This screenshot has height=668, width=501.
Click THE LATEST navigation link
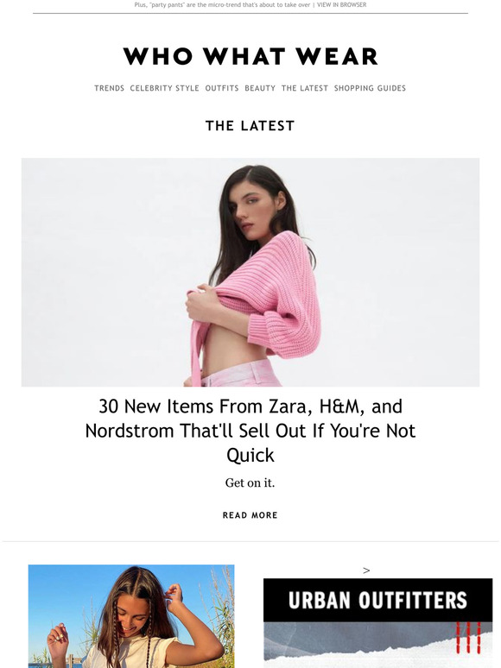pos(304,88)
